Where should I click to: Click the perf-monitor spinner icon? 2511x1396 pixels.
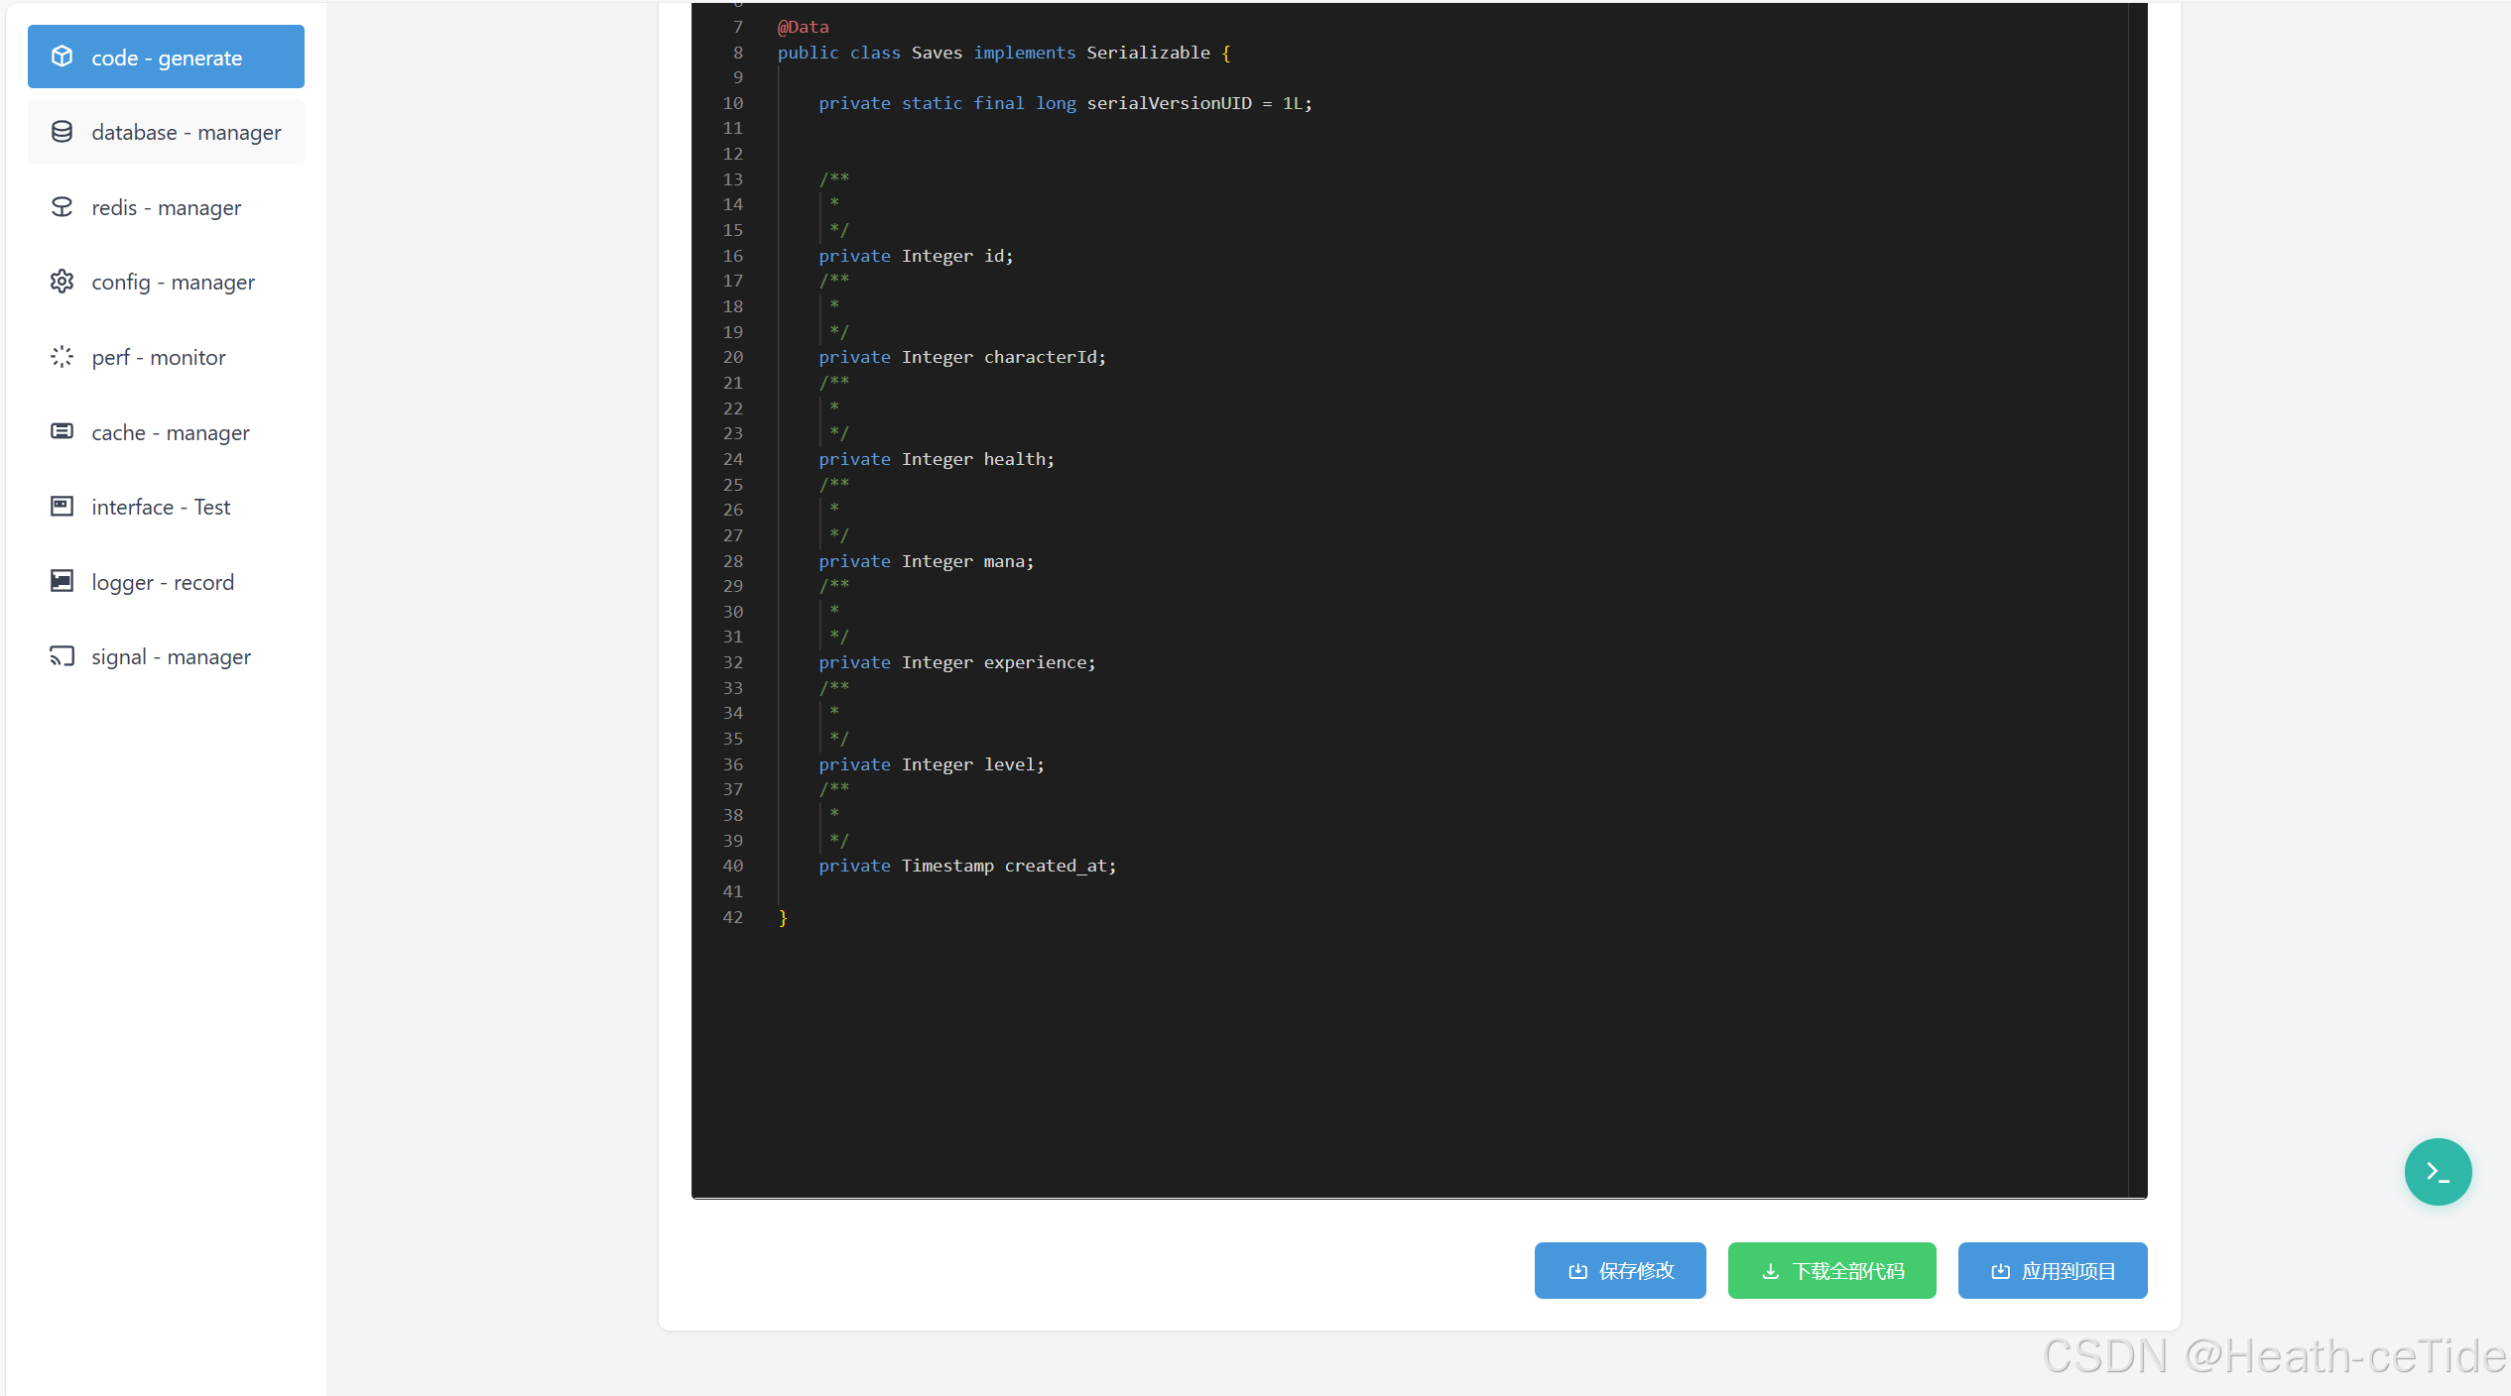pos(62,357)
